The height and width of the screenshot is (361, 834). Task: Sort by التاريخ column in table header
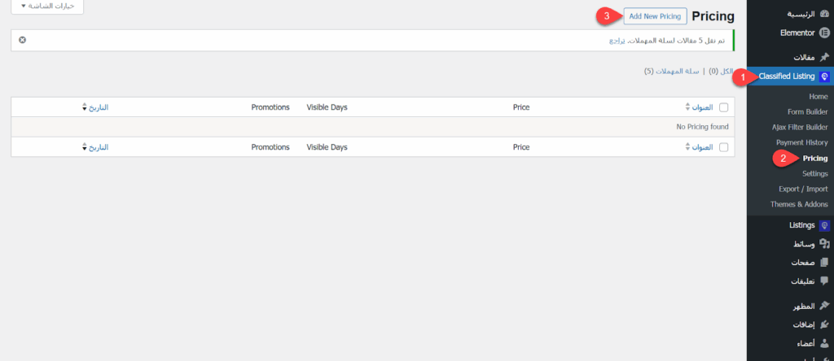(x=95, y=107)
